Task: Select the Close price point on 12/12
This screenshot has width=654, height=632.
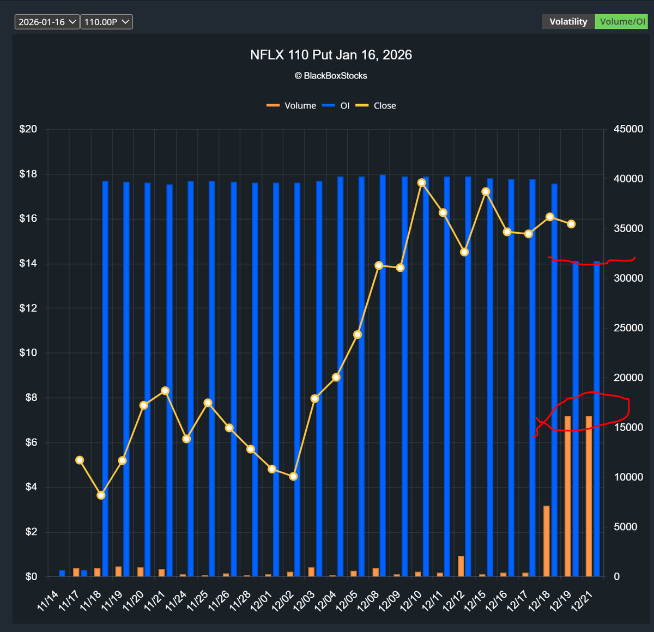Action: (x=464, y=252)
